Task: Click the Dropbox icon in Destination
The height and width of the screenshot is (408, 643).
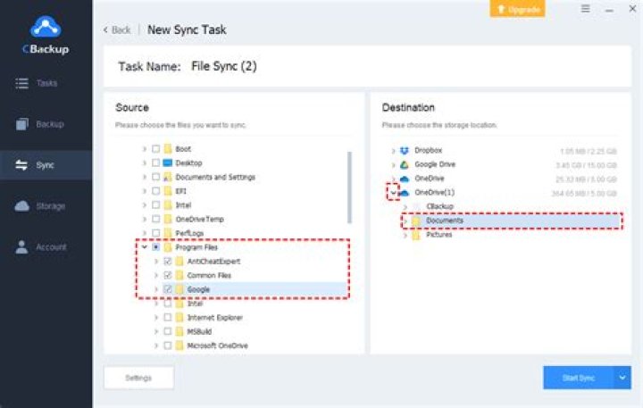Action: coord(404,151)
